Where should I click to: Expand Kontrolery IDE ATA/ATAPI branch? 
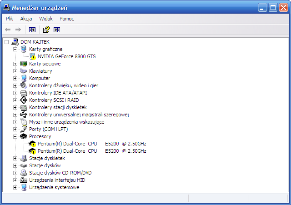pyautogui.click(x=15, y=93)
